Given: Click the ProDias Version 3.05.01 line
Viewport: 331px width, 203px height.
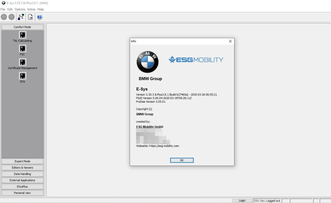Looking at the screenshot, I should (x=151, y=102).
